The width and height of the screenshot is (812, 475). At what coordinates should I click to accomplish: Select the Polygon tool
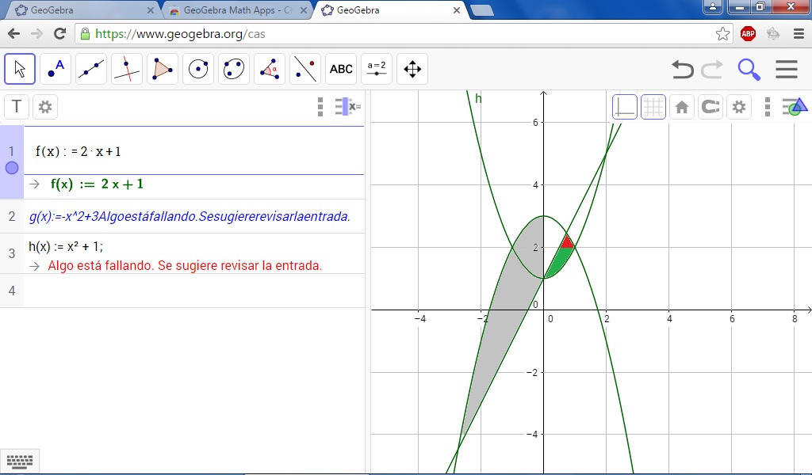163,69
